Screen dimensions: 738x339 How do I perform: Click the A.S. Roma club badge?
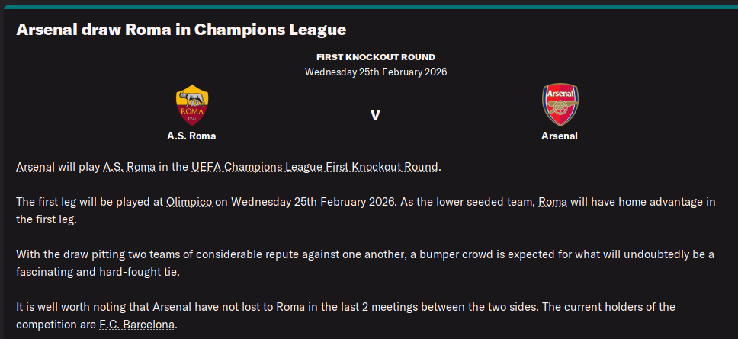tap(192, 105)
